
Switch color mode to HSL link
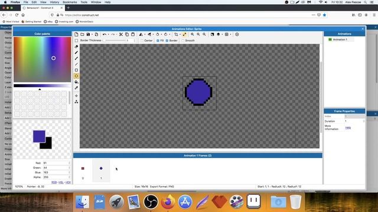point(61,183)
